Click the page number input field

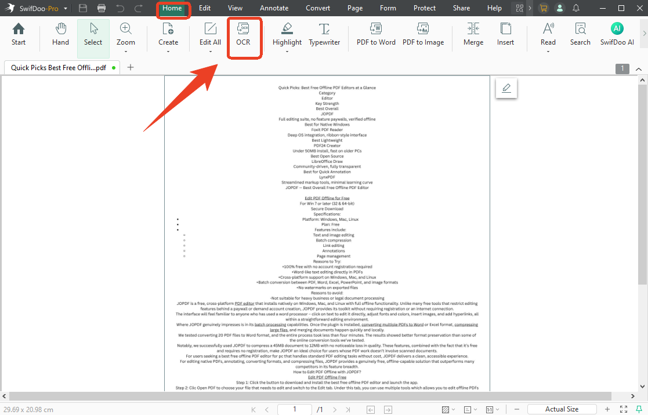click(295, 409)
